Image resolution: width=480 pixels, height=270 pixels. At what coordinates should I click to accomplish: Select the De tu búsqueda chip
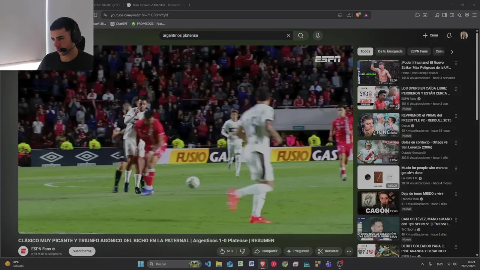tap(390, 51)
